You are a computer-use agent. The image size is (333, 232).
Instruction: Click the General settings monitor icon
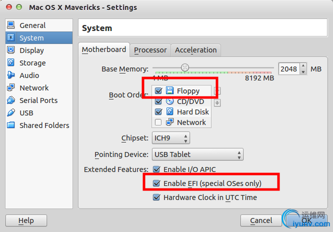(10, 25)
